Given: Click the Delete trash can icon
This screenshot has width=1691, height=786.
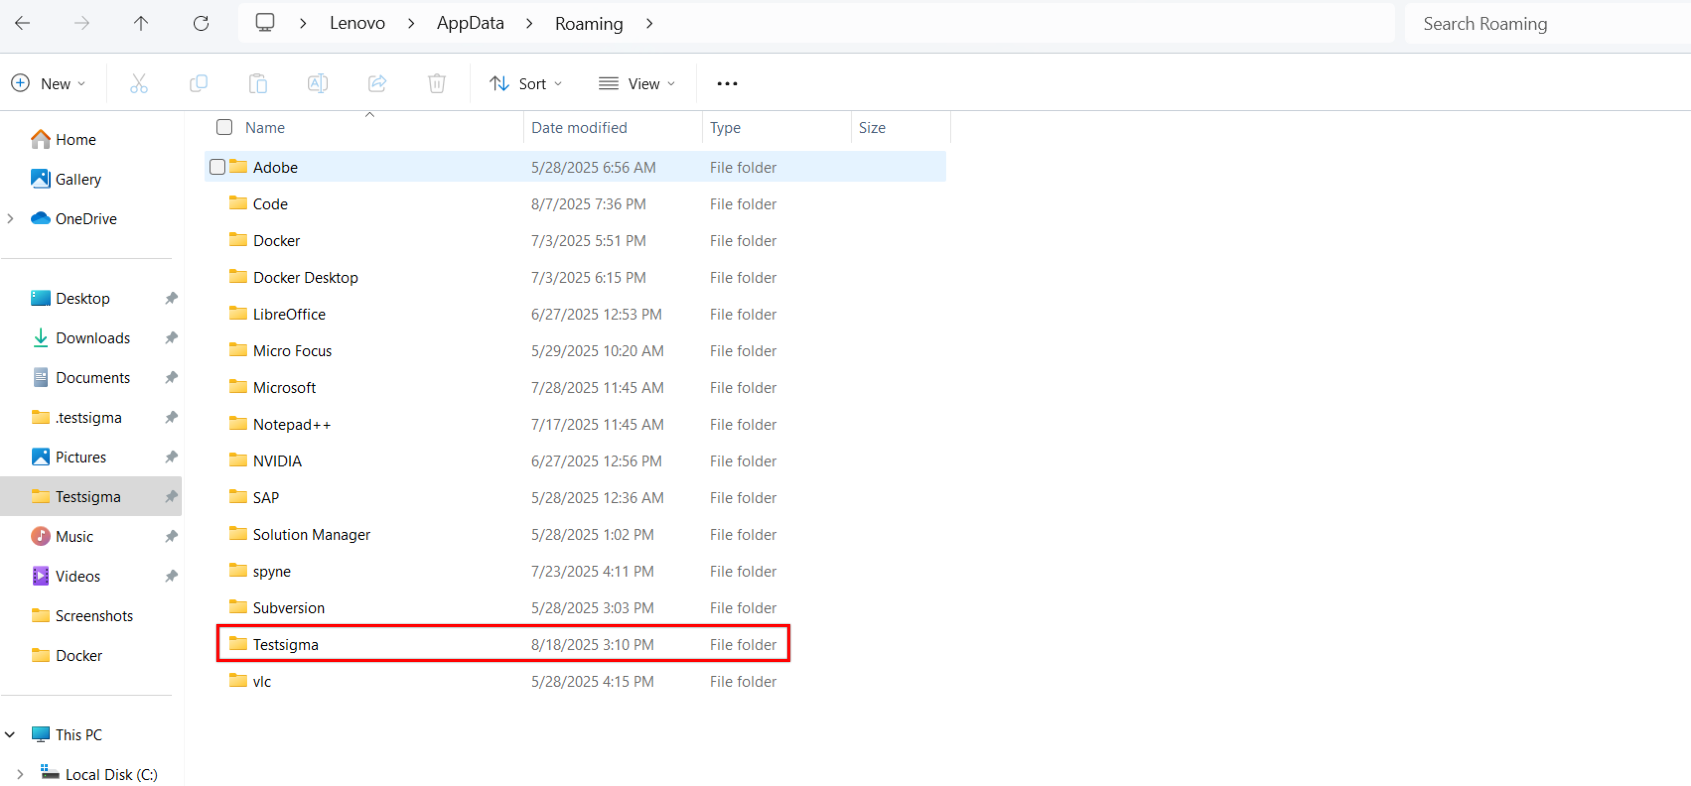Looking at the screenshot, I should pos(436,83).
